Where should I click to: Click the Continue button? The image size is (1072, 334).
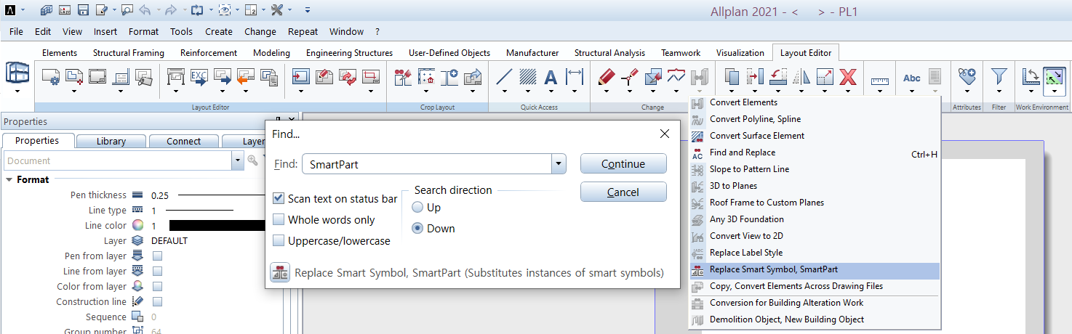[623, 164]
